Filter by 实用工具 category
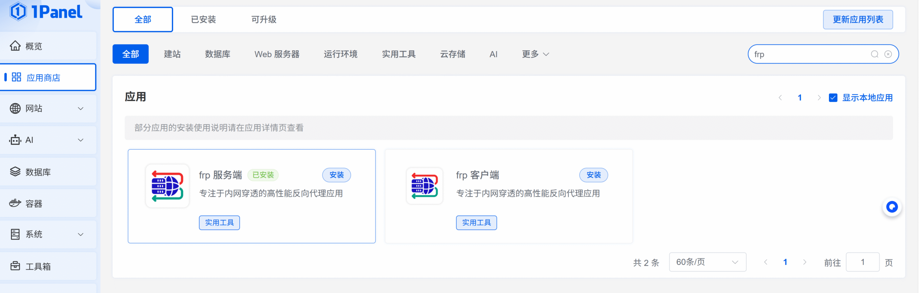The width and height of the screenshot is (919, 293). tap(399, 54)
